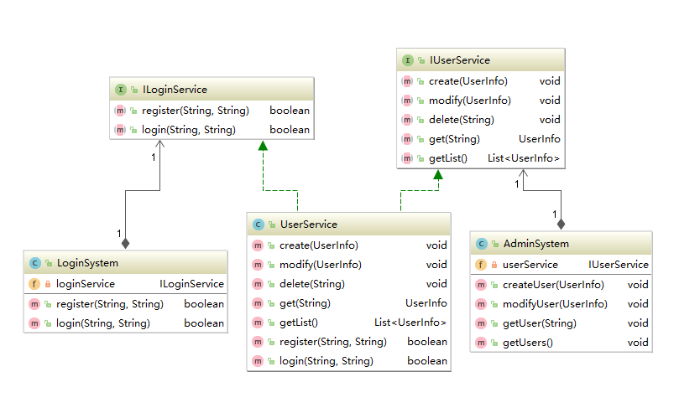
Task: Click List<UserInfo> return type in UserService
Action: tap(410, 323)
